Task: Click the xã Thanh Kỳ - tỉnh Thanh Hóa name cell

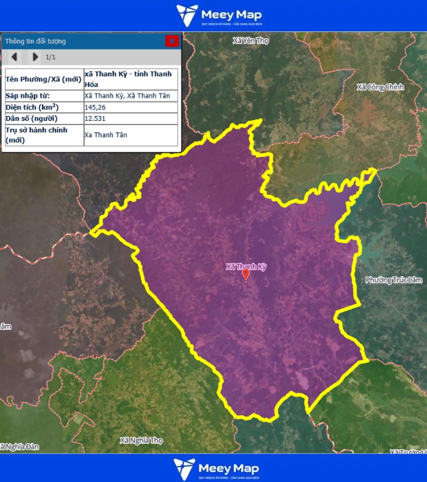Action: [131, 80]
